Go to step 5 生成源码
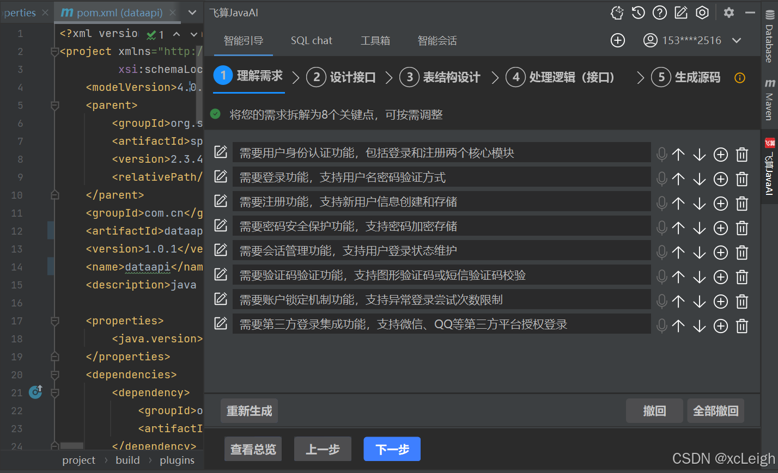The image size is (778, 473). (x=686, y=77)
